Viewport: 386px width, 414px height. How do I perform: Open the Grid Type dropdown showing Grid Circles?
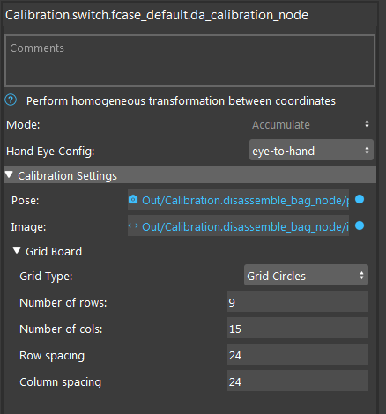tap(306, 275)
